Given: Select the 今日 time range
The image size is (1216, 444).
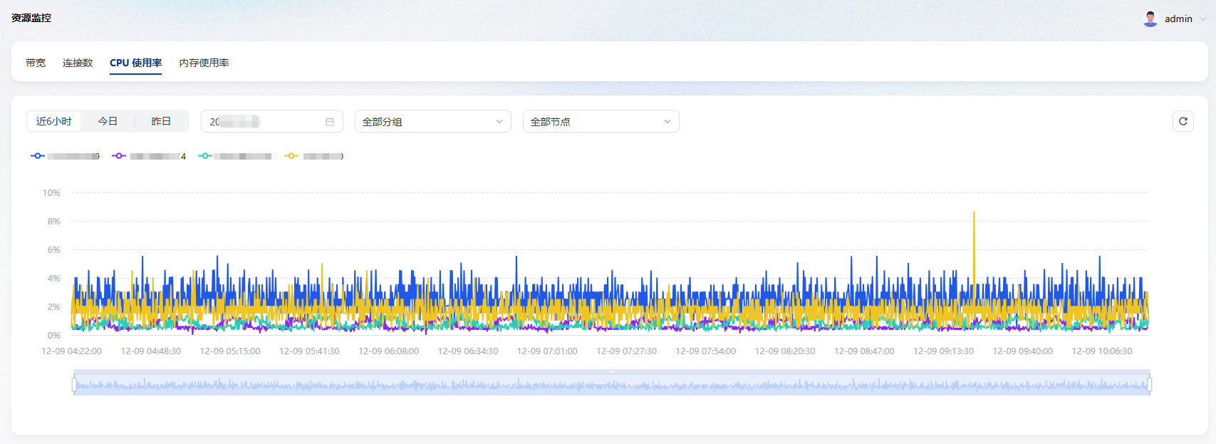Looking at the screenshot, I should (x=108, y=121).
